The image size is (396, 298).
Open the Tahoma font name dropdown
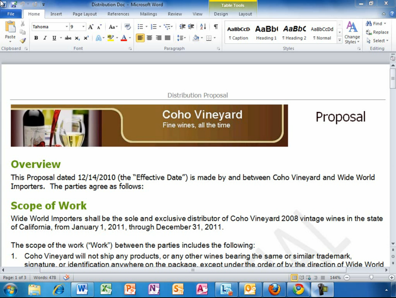(x=67, y=27)
